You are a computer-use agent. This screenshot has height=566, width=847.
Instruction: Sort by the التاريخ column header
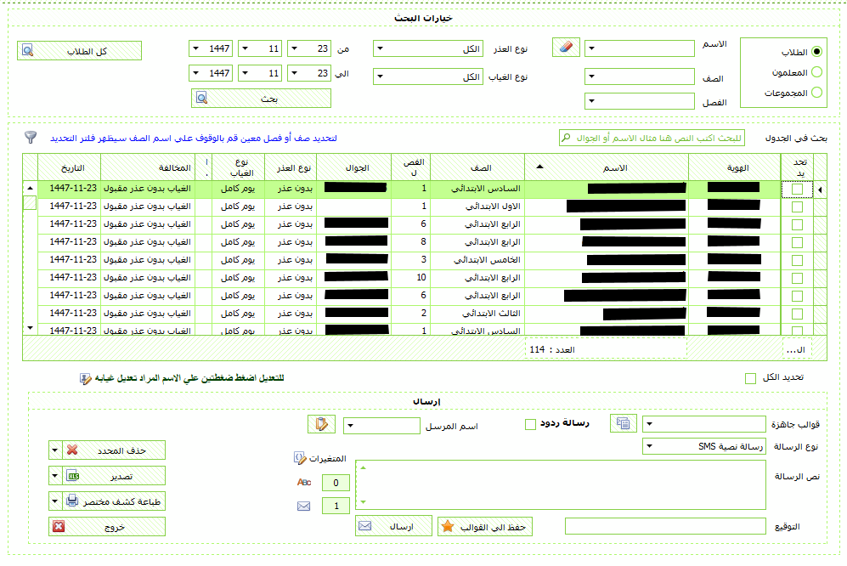point(69,167)
